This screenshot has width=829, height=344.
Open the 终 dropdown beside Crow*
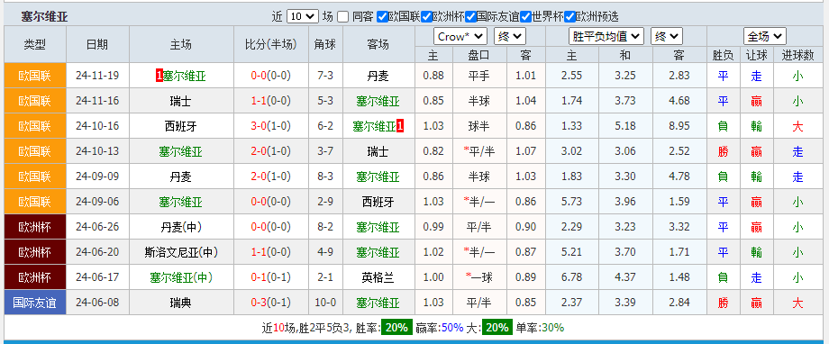(x=510, y=36)
